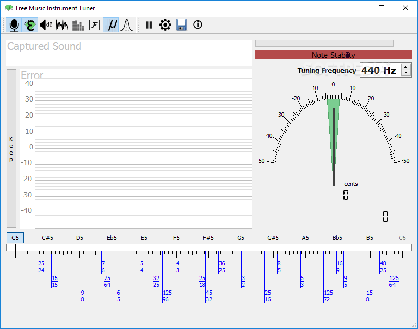The height and width of the screenshot is (329, 418).
Task: Click the info icon on toolbar
Action: click(197, 24)
